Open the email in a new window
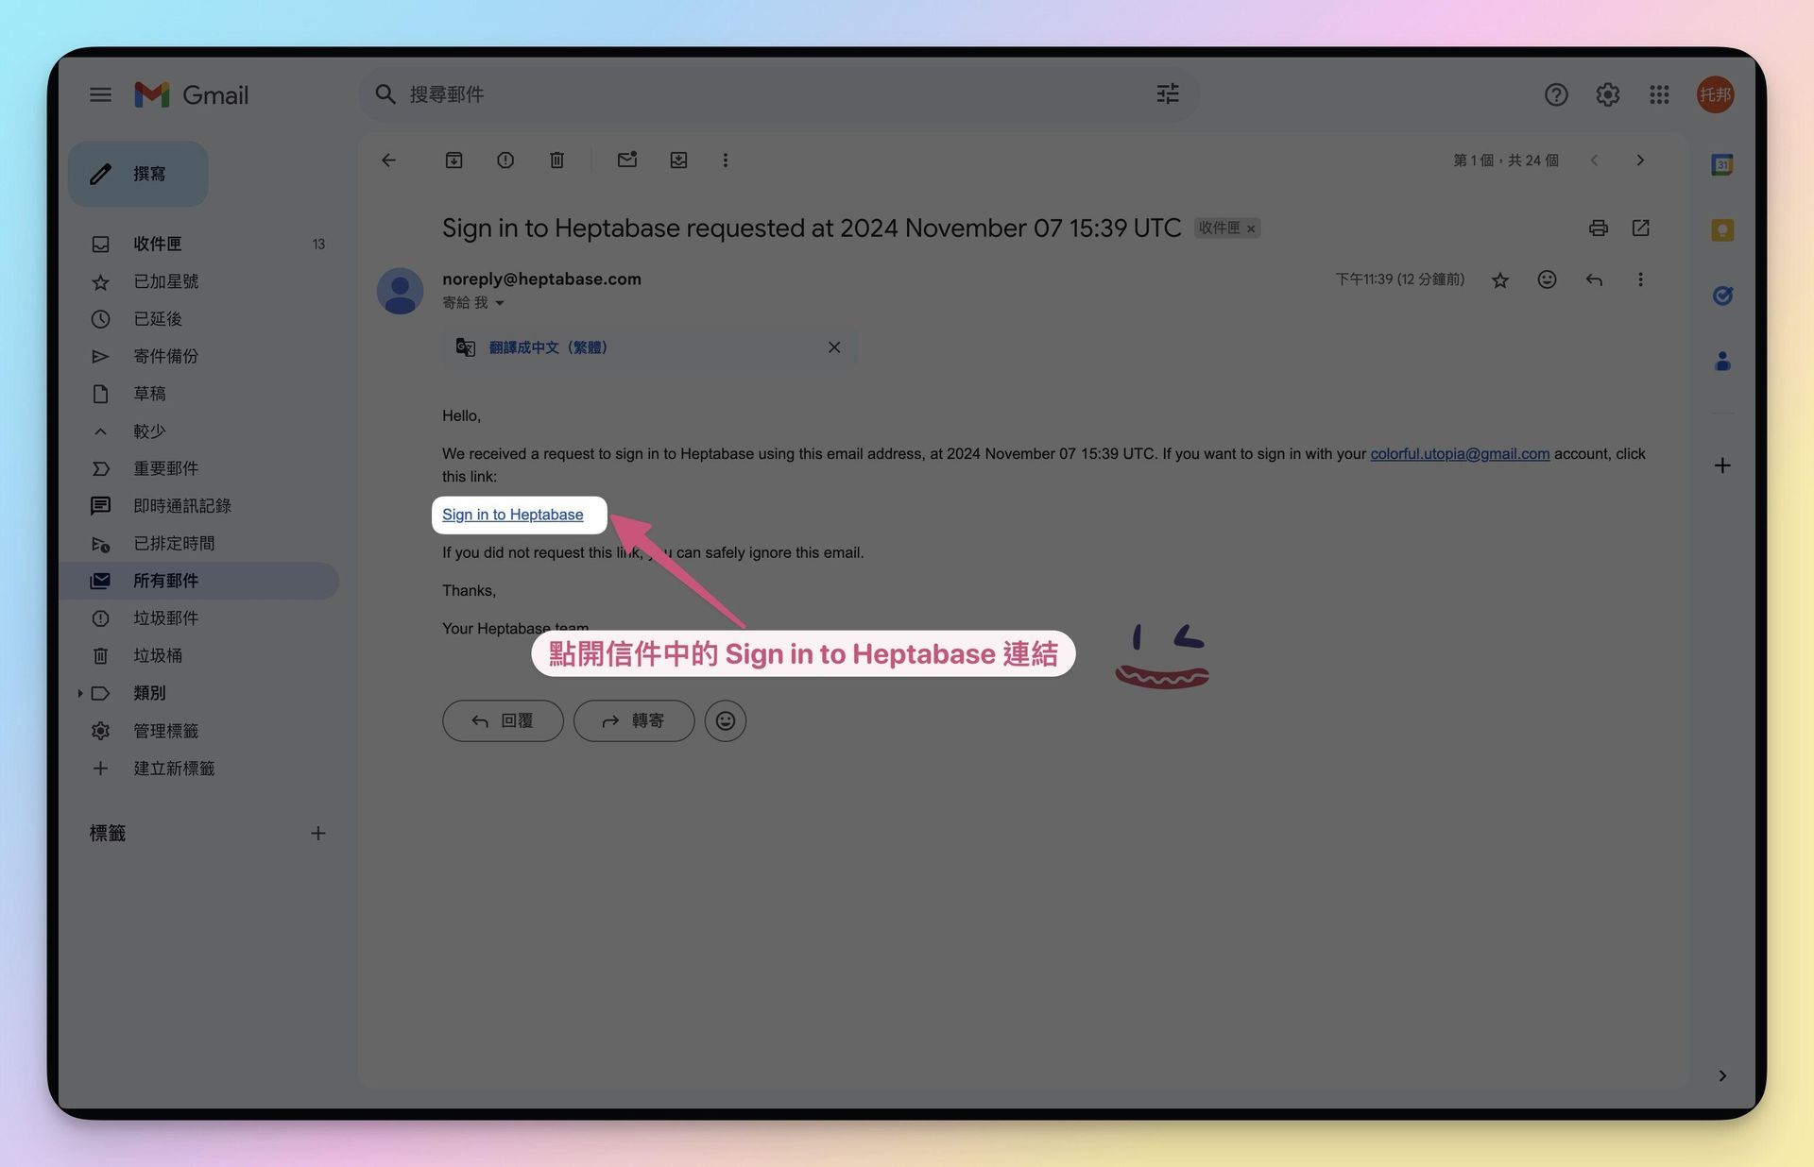The width and height of the screenshot is (1814, 1167). coord(1640,228)
